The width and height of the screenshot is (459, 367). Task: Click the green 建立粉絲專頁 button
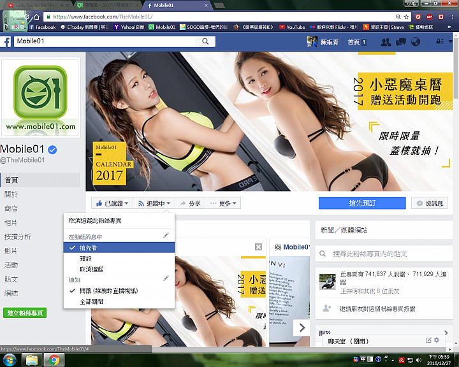[x=25, y=313]
